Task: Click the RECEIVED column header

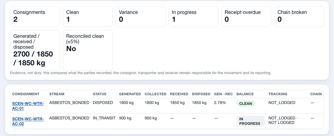Action: 179,94
